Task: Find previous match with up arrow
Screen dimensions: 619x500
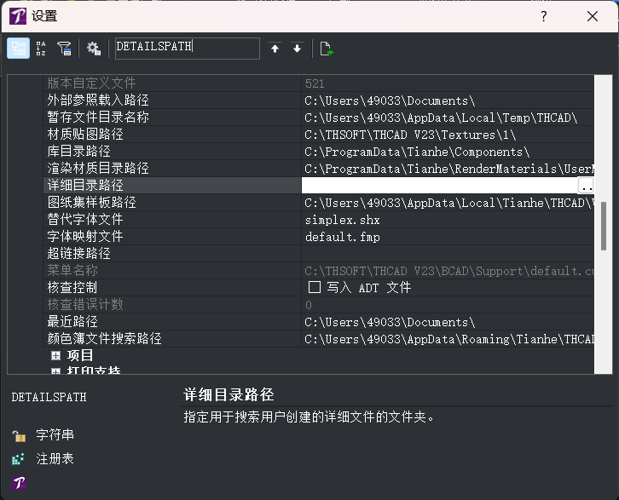Action: click(275, 48)
